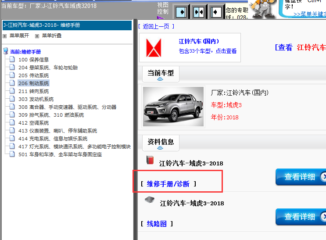This screenshot has width=326, height=240.
Task: Click the center-collapse arrows view button
Action: pyautogui.click(x=199, y=12)
